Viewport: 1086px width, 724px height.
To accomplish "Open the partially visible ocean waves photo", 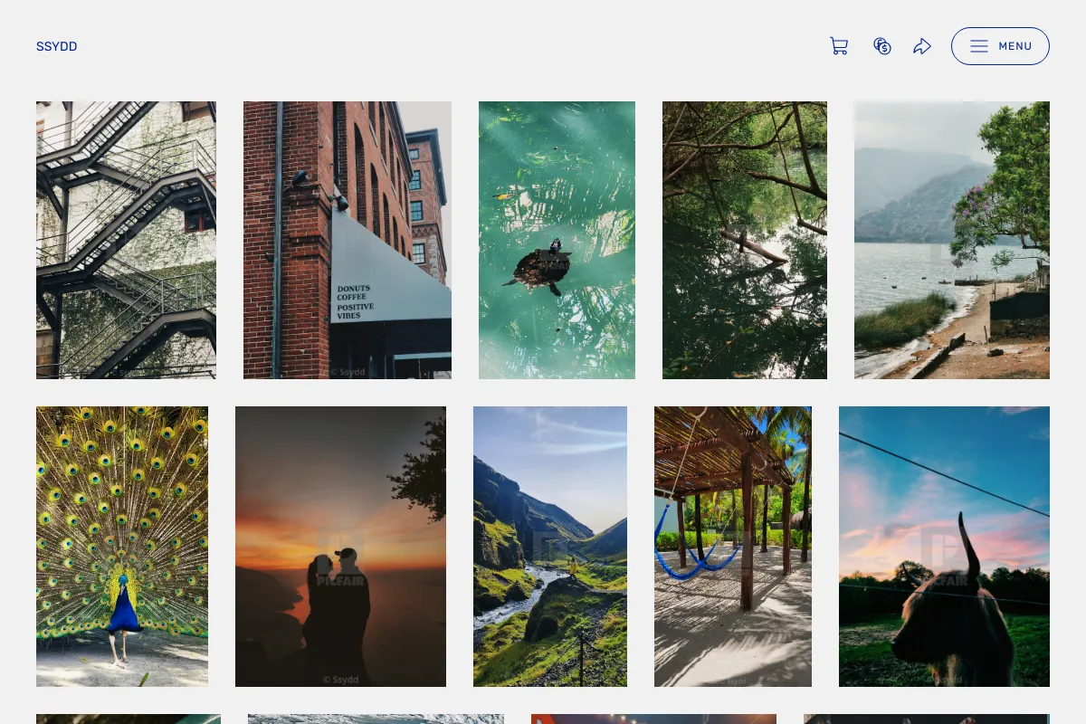I will (x=376, y=719).
